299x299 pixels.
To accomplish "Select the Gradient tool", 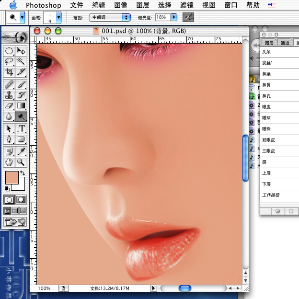I will (21, 105).
